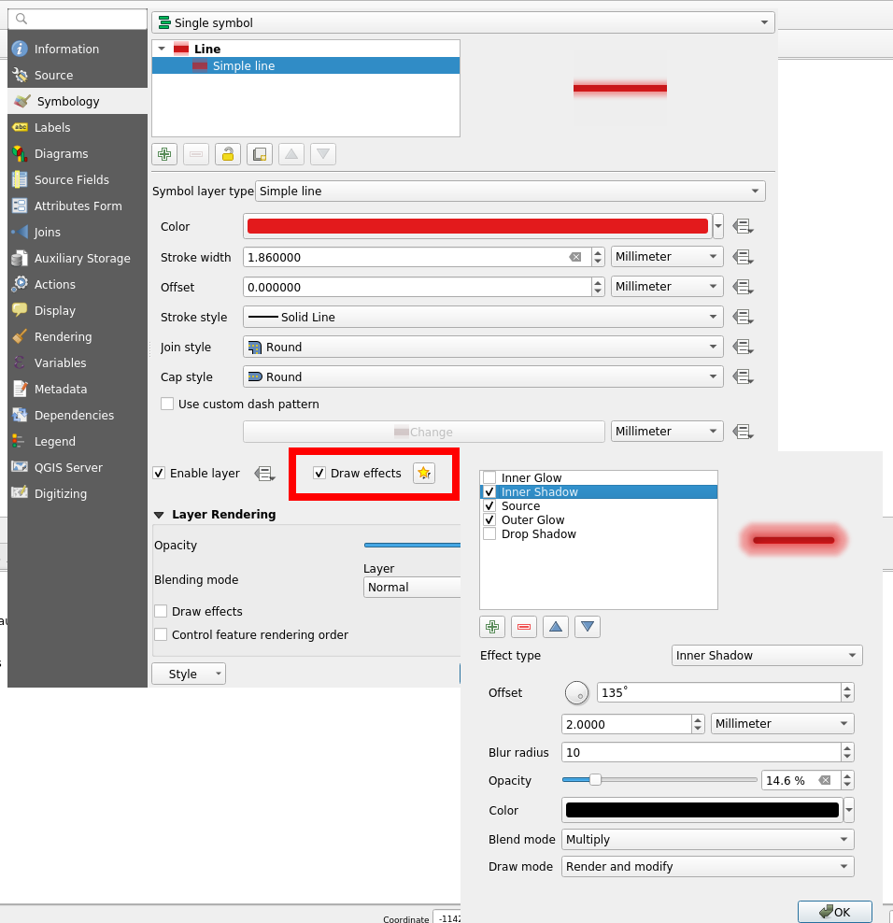Viewport: 893px width, 923px height.
Task: Open the Symbol layer type dropdown
Action: (510, 191)
